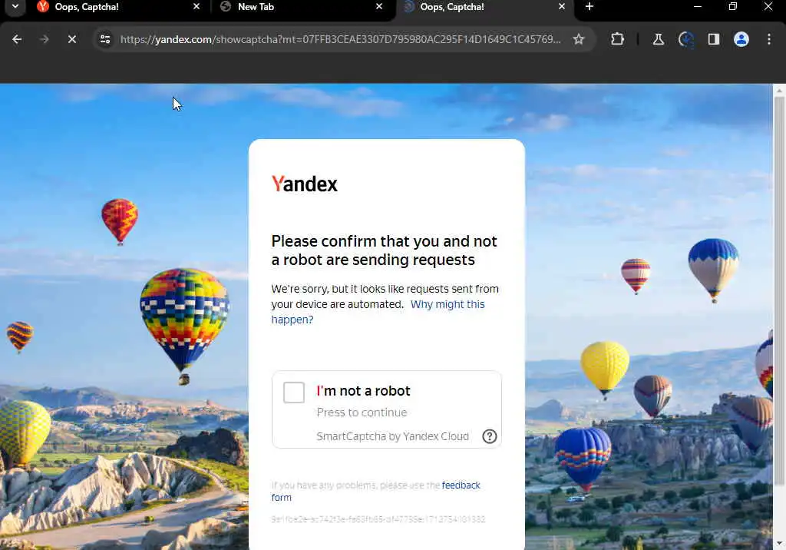The width and height of the screenshot is (786, 550).
Task: Switch to the first "Oops, Captcha!" tab
Action: pos(117,7)
